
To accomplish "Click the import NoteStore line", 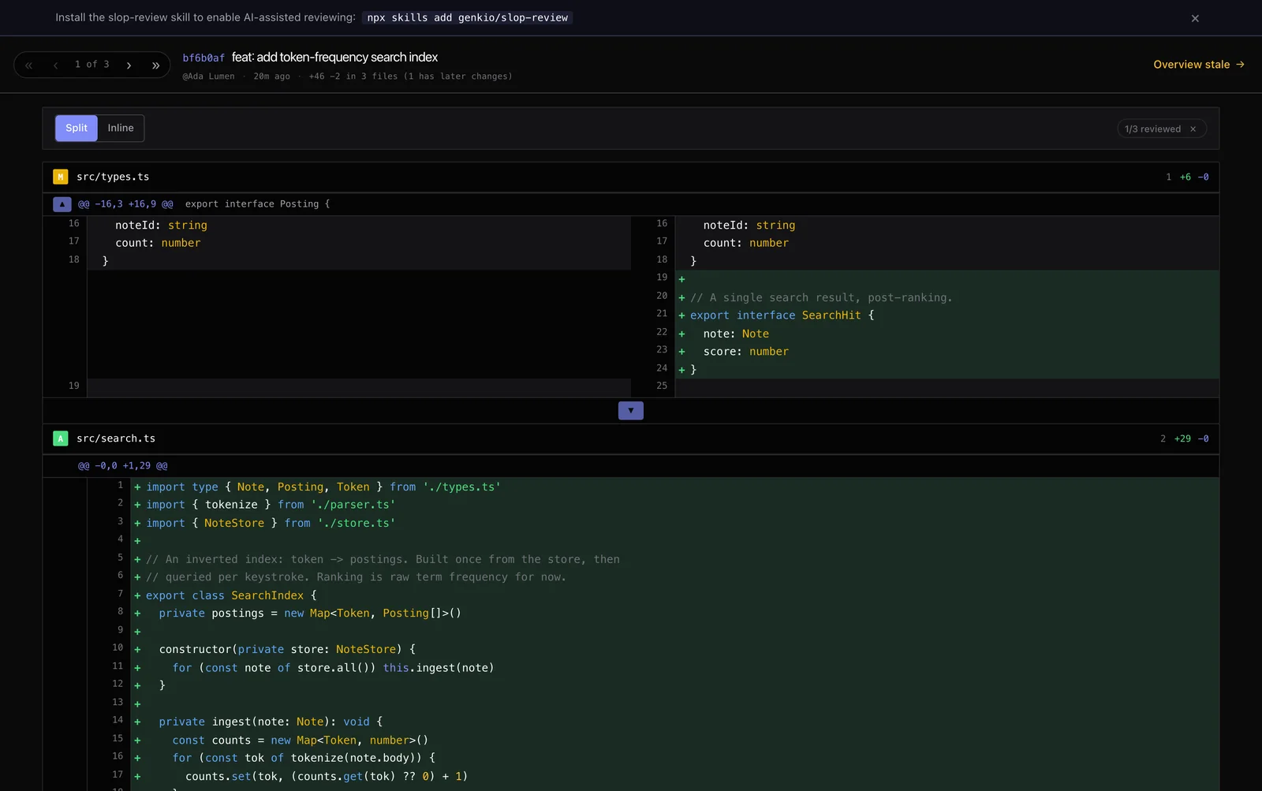I will pos(675,523).
